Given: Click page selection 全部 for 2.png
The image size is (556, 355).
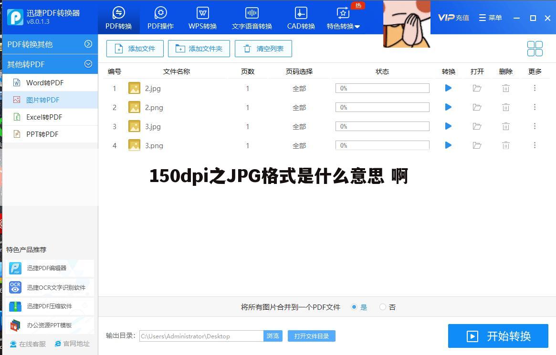Looking at the screenshot, I should (299, 108).
